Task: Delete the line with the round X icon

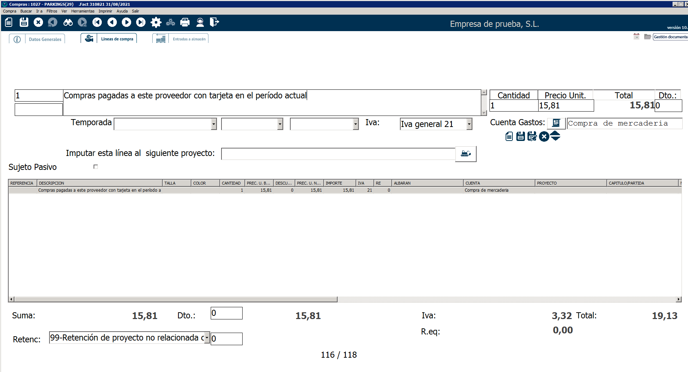Action: click(x=544, y=136)
